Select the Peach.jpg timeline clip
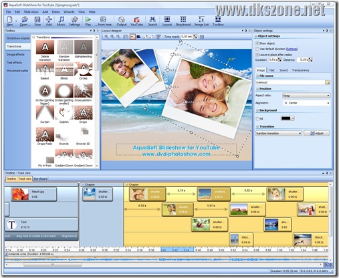 point(34,194)
